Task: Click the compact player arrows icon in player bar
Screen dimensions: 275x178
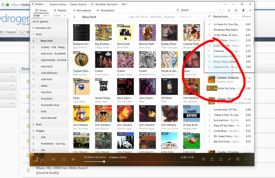Action: [x=229, y=159]
